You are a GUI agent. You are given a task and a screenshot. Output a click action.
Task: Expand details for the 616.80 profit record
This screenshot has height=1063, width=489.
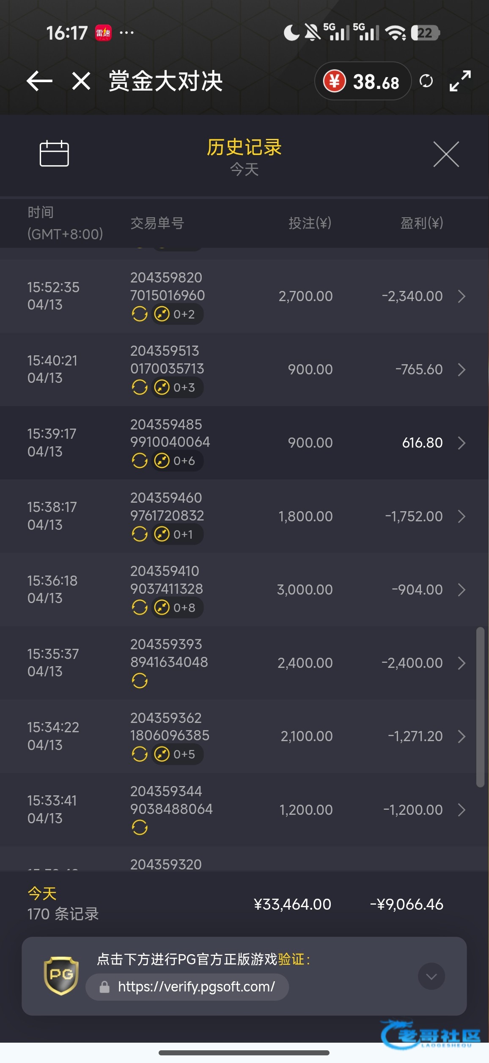point(462,443)
